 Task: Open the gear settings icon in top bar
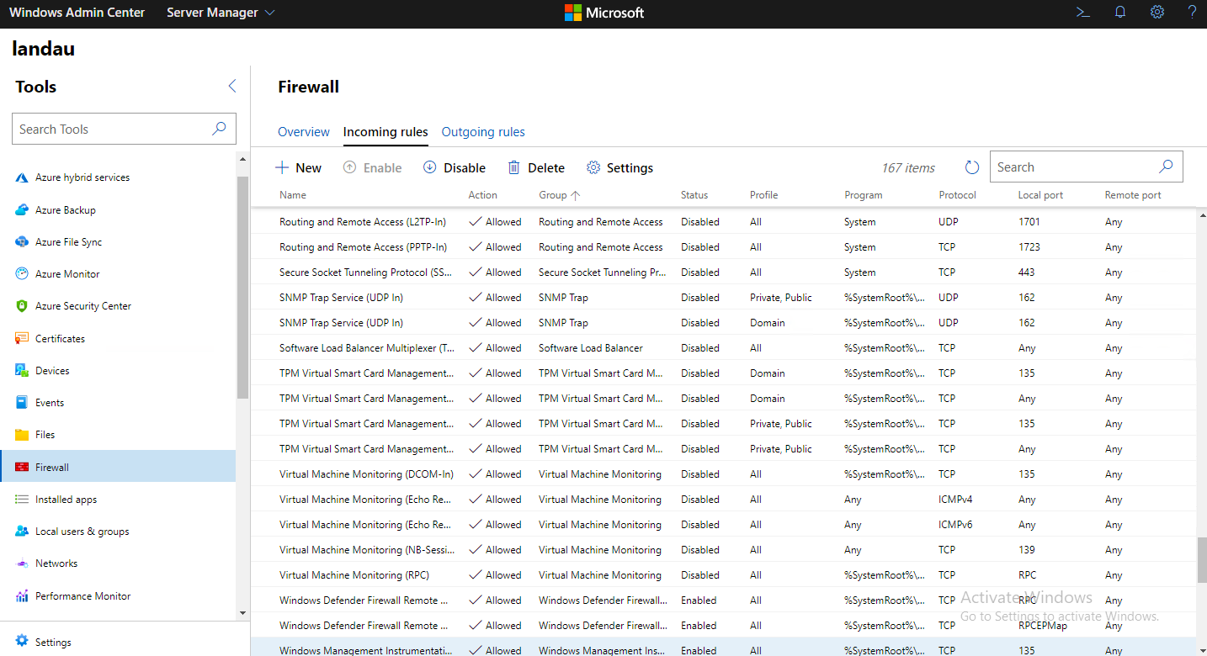1157,13
